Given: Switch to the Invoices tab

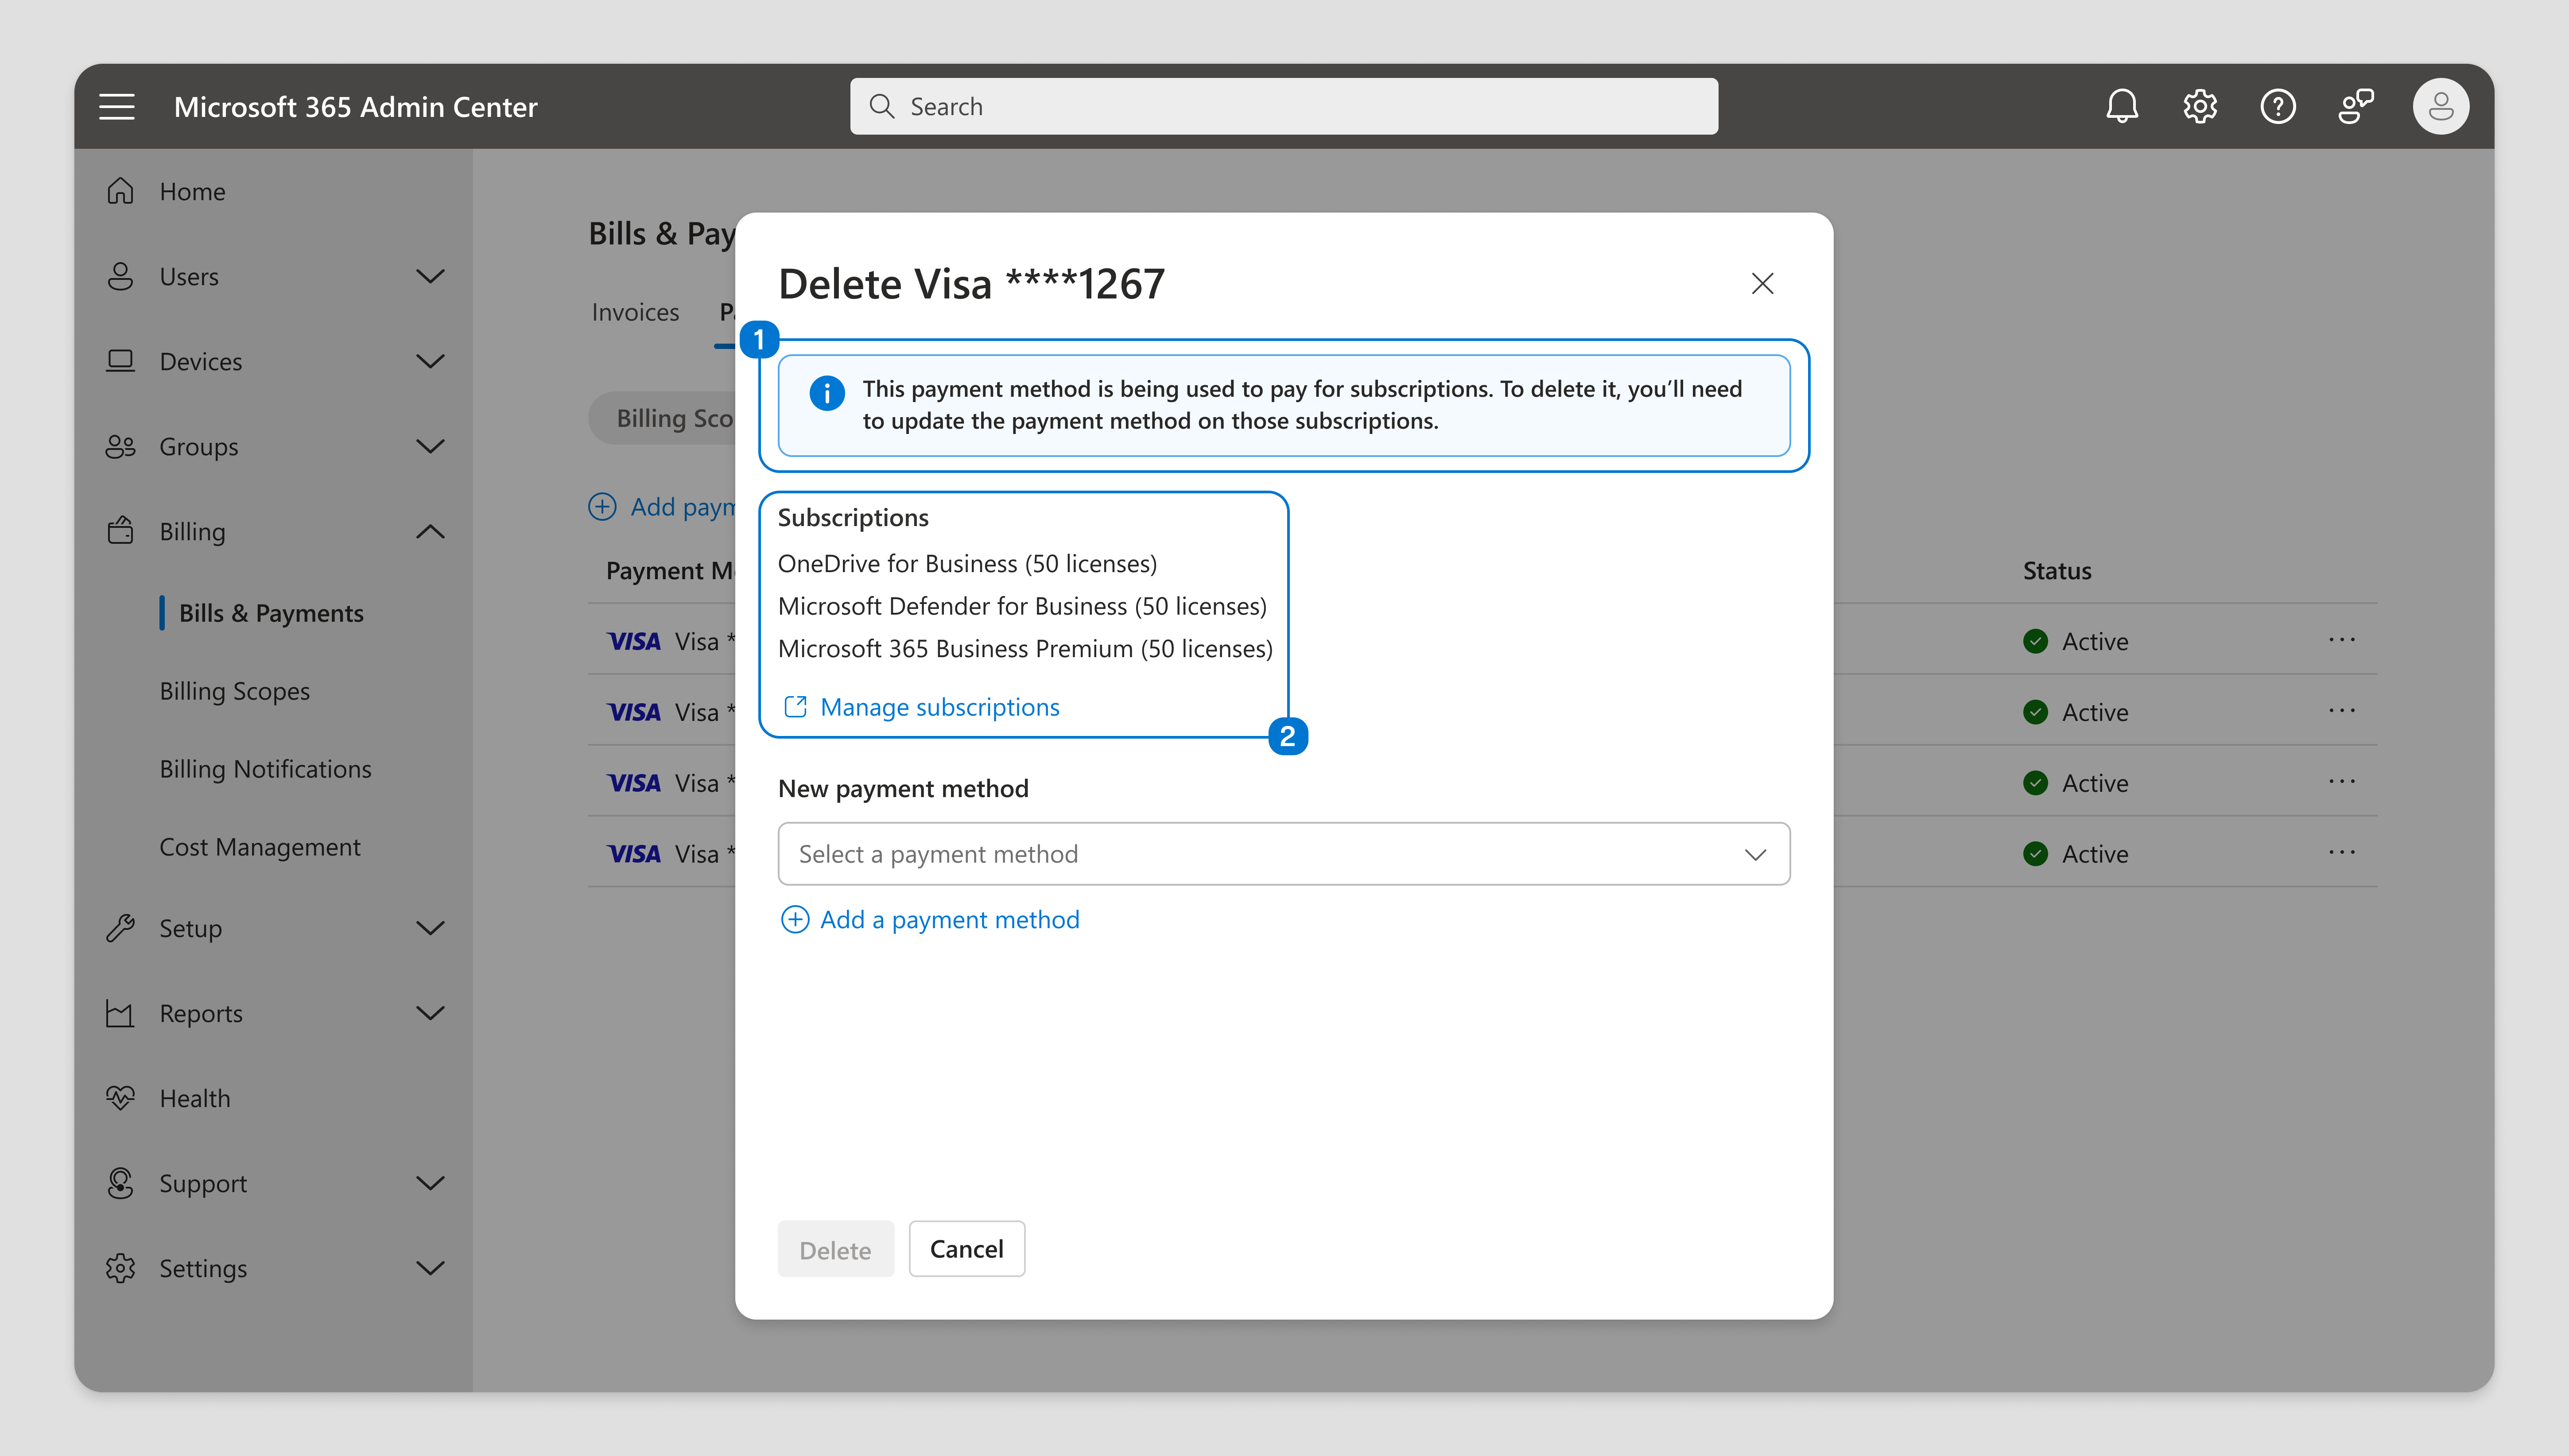Looking at the screenshot, I should click(x=635, y=312).
